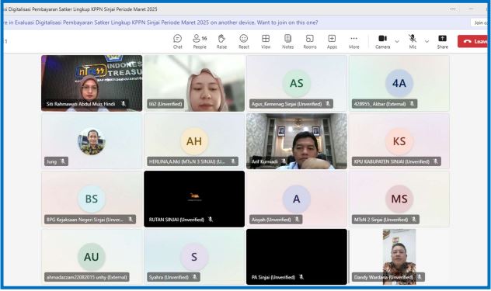Click the muted mic icon beside PA Sinjai
The image size is (491, 291).
301,277
